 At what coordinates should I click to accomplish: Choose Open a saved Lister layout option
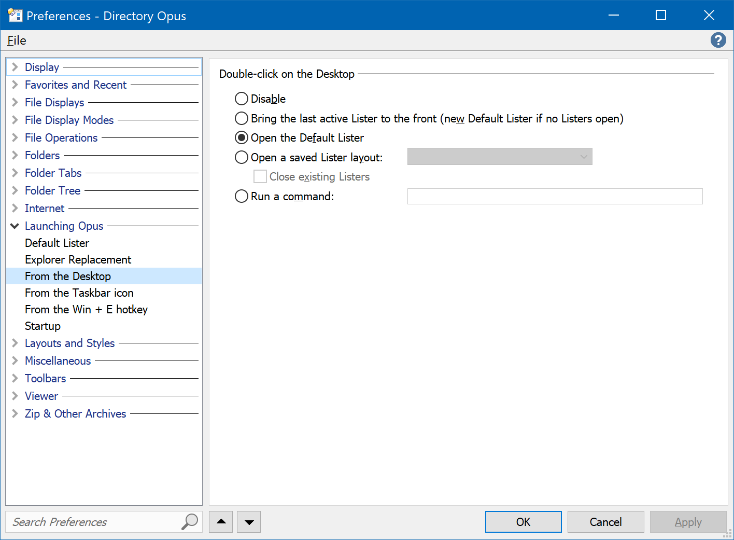point(242,157)
